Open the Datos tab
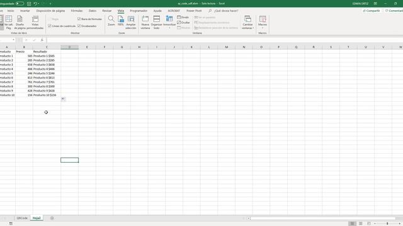This screenshot has height=226, width=403. (93, 11)
